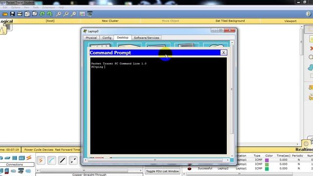The height and width of the screenshot is (176, 313).
Task: Open file using the folder toolbar icon
Action: click(x=5, y=14)
